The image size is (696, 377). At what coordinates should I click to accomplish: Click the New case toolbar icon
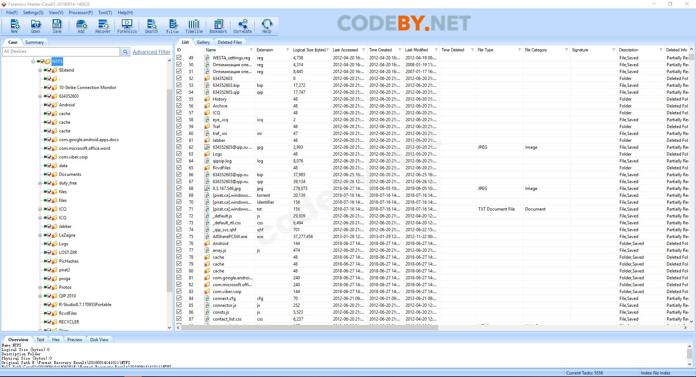[14, 26]
